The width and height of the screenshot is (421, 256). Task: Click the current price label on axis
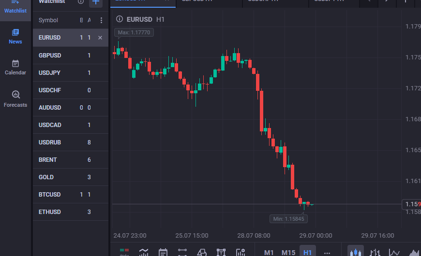[x=411, y=204]
